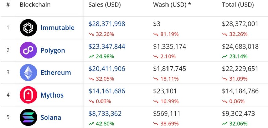Click the # rank column header
268x128 pixels.
pyautogui.click(x=8, y=5)
